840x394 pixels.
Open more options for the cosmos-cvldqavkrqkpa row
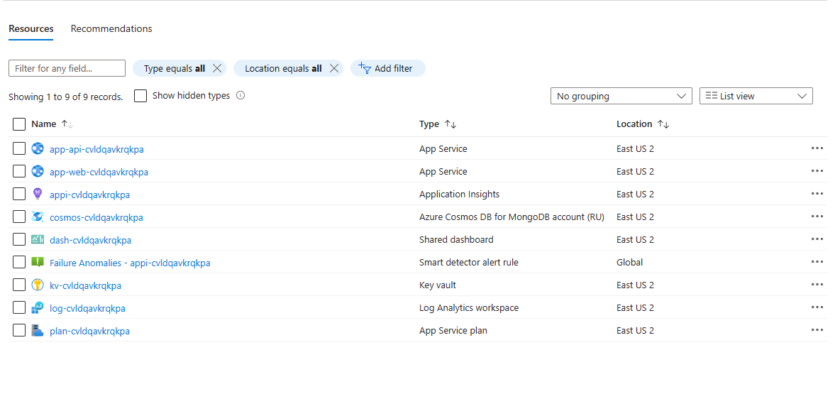click(x=817, y=217)
